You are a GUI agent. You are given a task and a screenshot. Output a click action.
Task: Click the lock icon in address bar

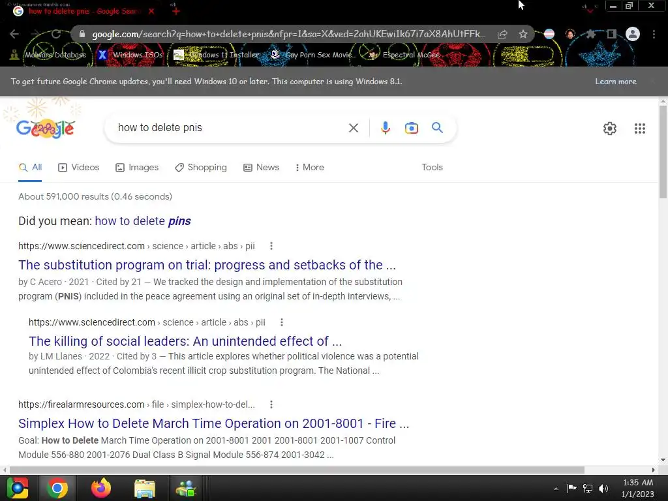click(x=82, y=34)
